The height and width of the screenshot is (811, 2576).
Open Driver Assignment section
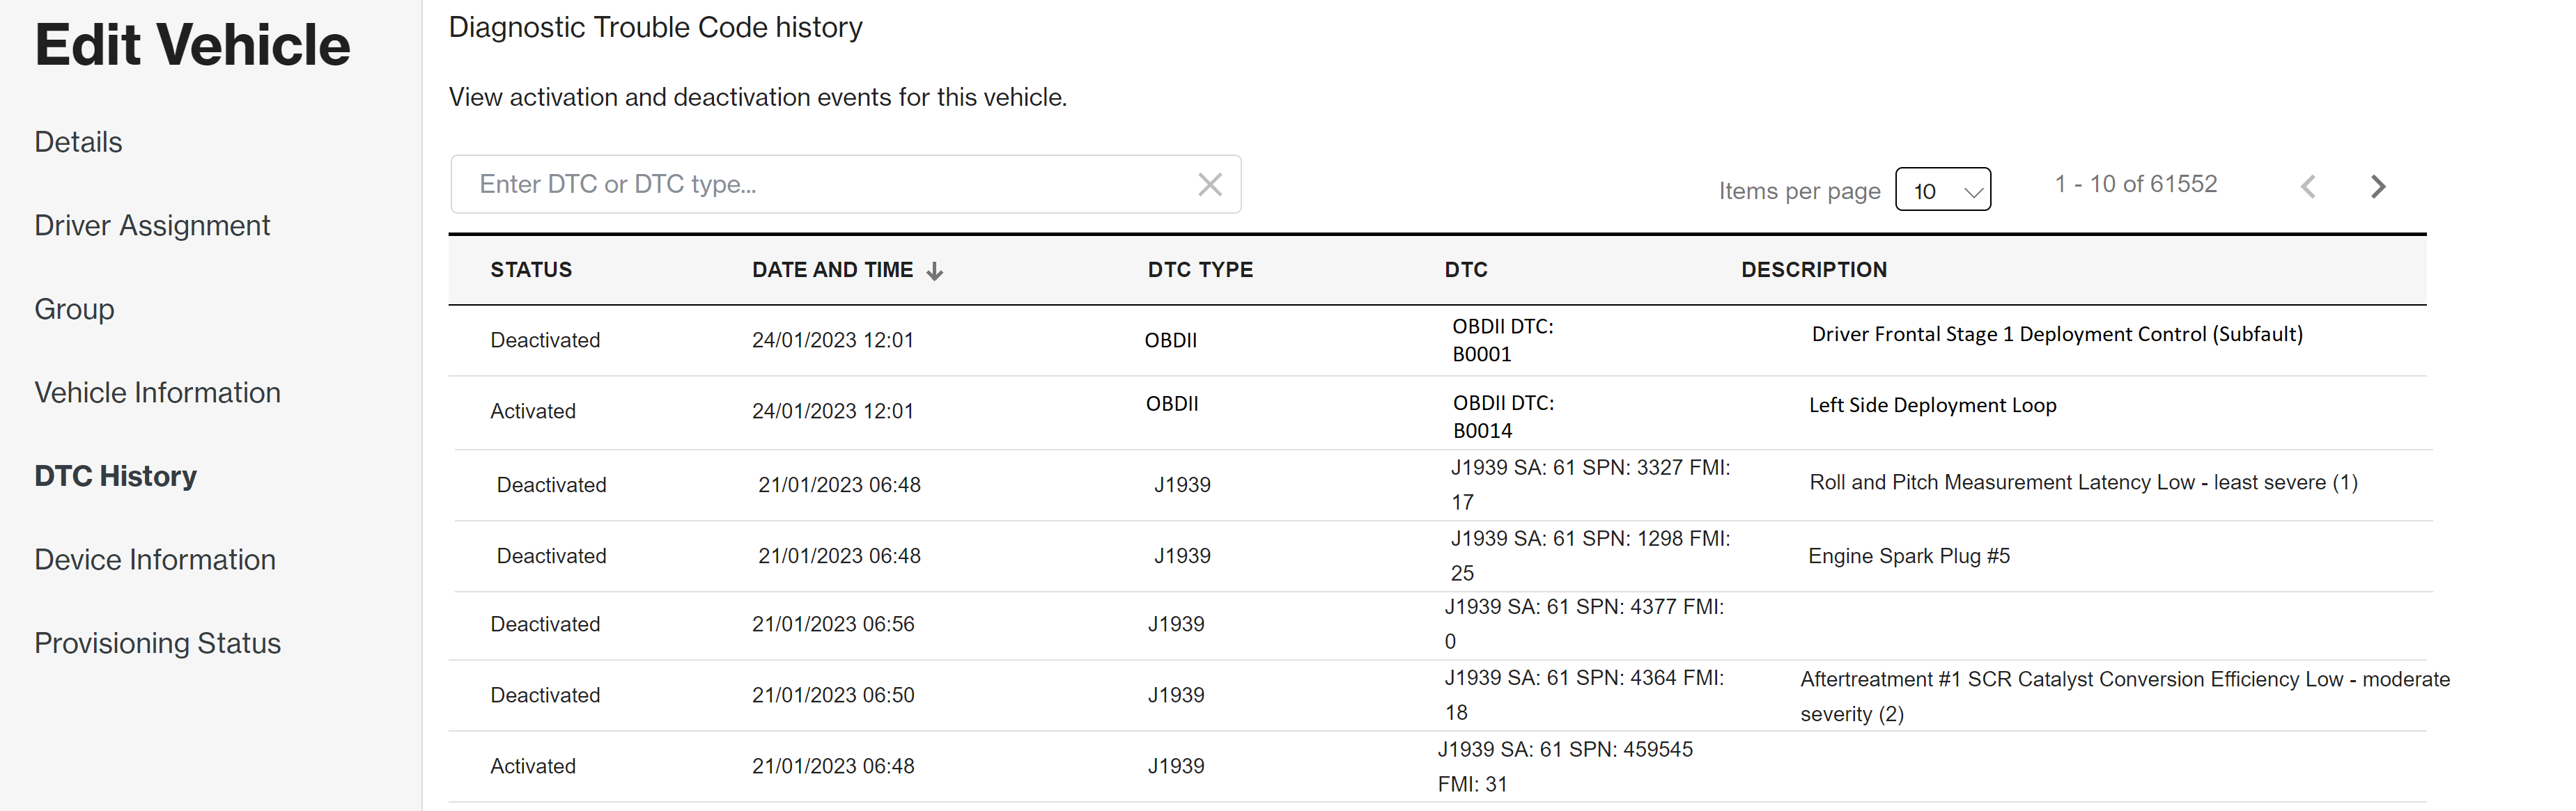point(152,226)
